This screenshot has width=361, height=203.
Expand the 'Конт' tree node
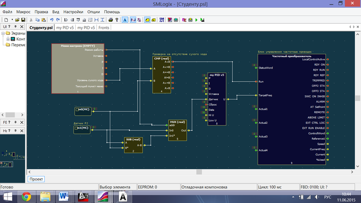tap(9, 39)
